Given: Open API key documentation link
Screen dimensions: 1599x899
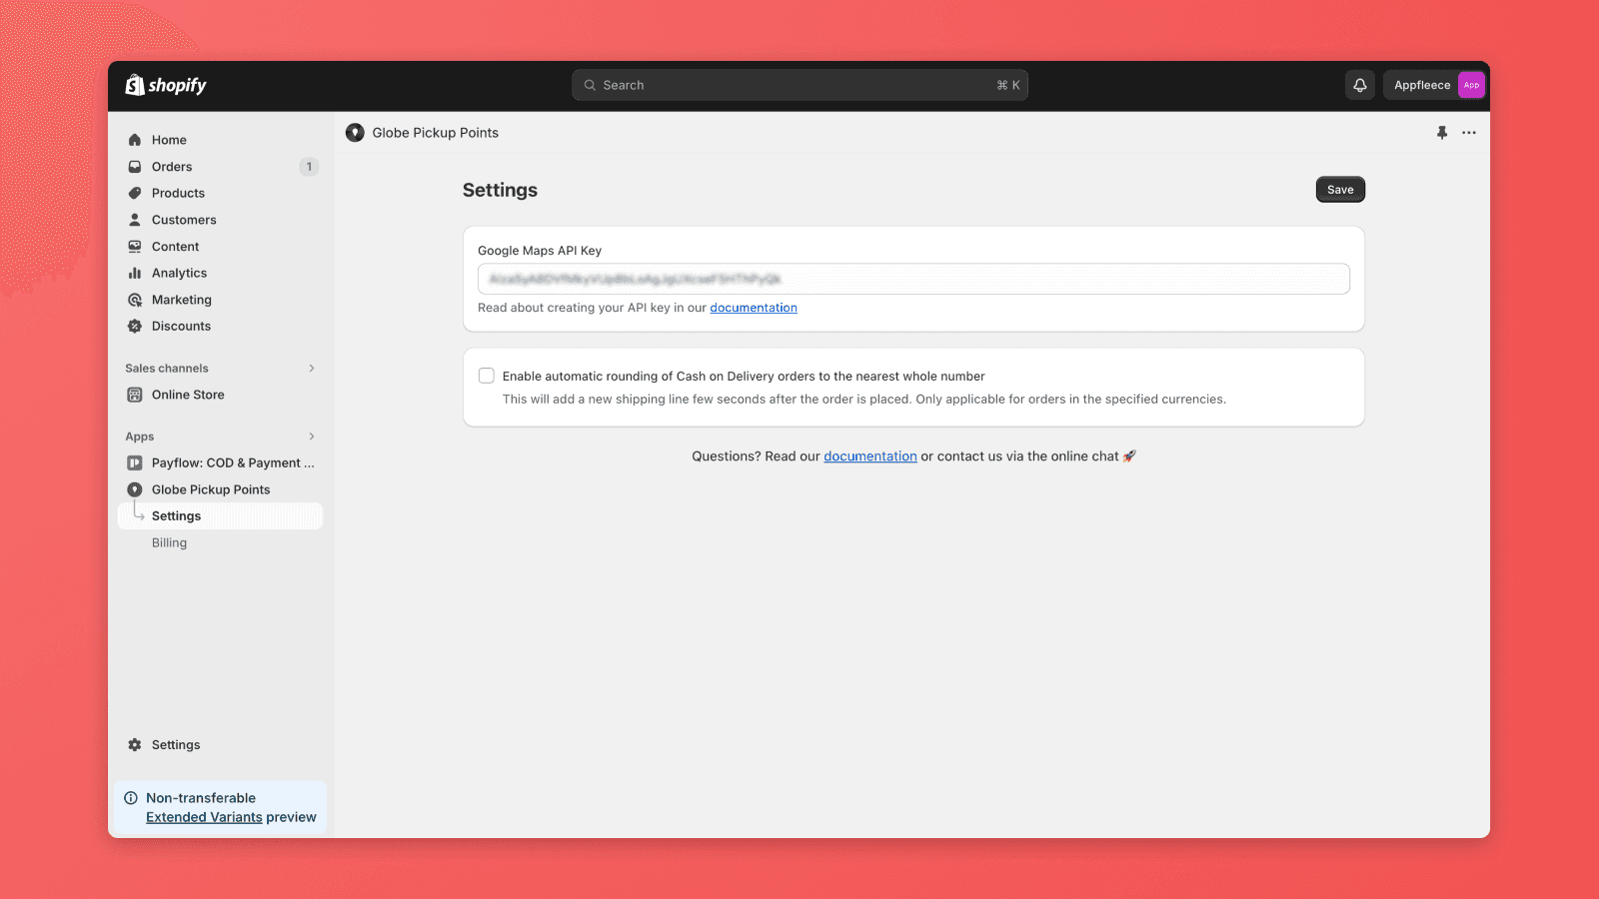Looking at the screenshot, I should (754, 308).
